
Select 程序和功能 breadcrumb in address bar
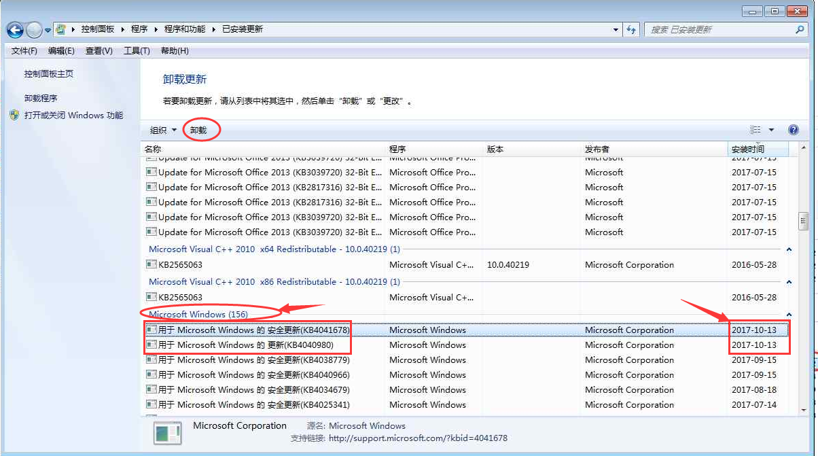tap(184, 29)
